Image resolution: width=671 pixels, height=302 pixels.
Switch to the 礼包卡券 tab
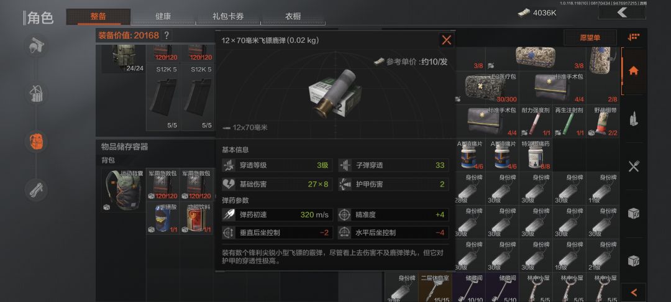click(x=228, y=17)
